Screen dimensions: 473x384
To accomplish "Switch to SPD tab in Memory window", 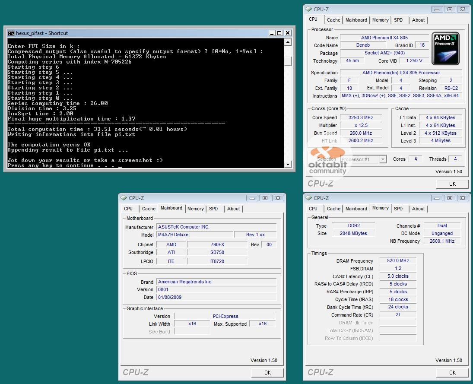I will (x=398, y=209).
